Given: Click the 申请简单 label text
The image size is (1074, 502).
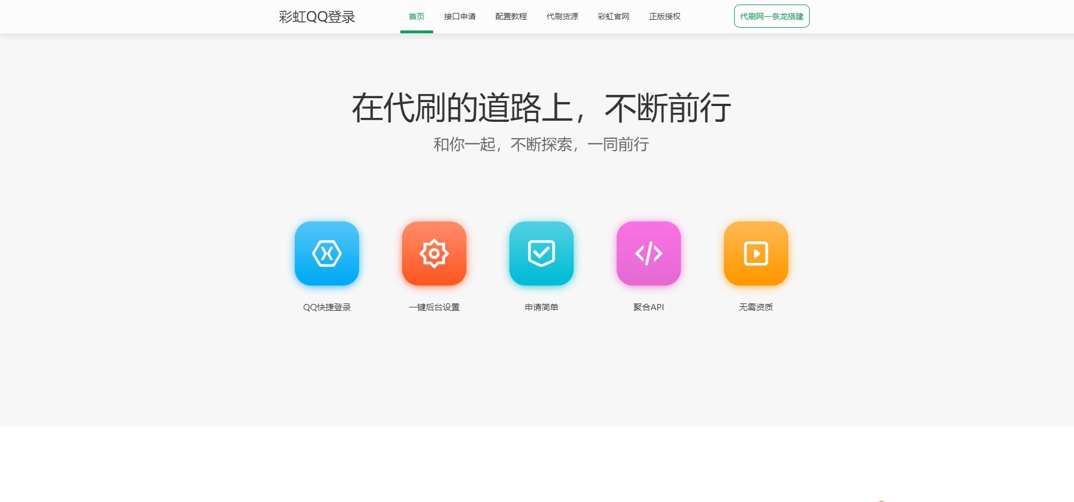Looking at the screenshot, I should click(x=542, y=307).
